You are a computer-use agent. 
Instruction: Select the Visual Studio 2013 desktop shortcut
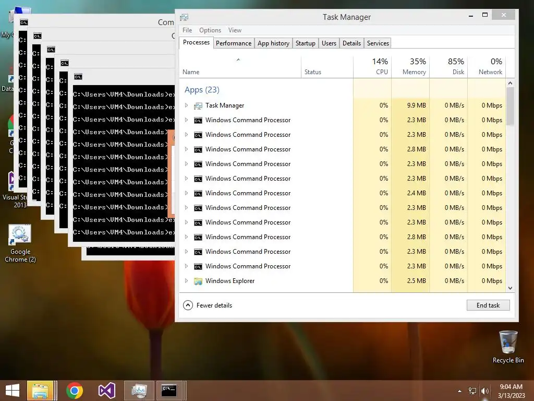(x=15, y=190)
